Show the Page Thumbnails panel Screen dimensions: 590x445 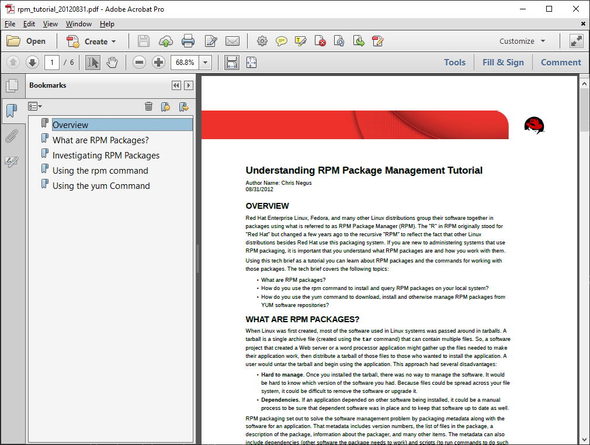(12, 85)
